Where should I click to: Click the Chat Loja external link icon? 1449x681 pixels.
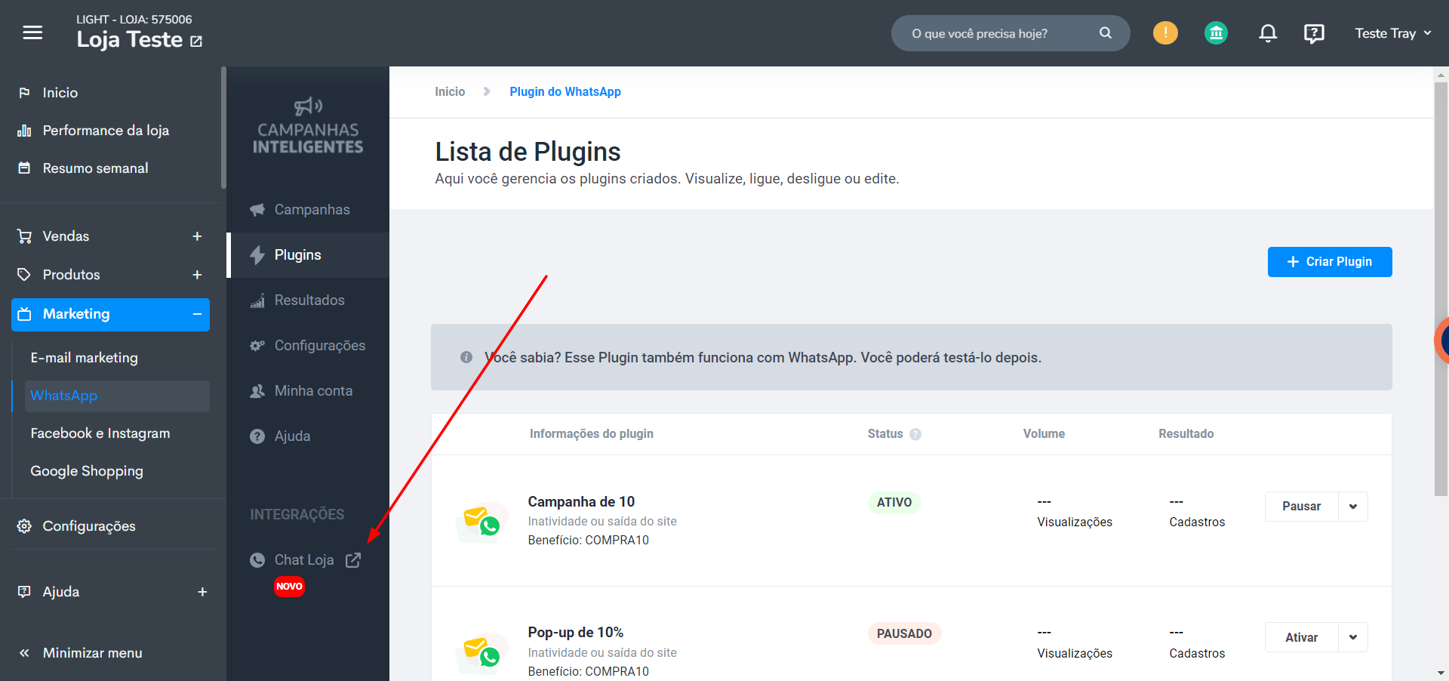tap(353, 560)
